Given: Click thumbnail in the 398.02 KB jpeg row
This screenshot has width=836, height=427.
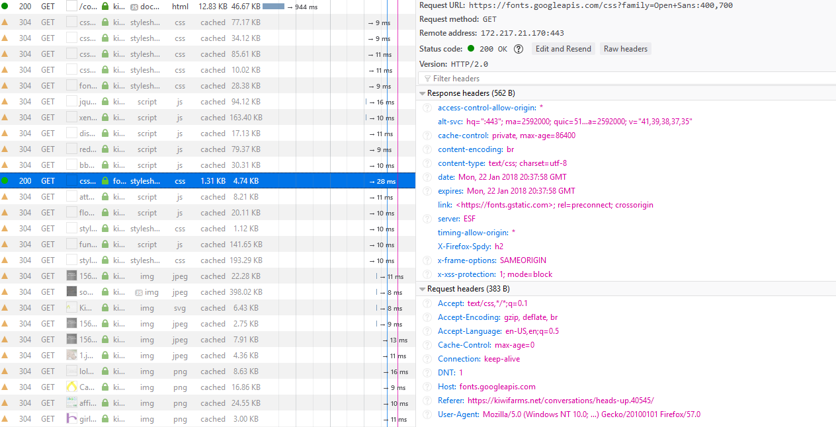Looking at the screenshot, I should 72,291.
